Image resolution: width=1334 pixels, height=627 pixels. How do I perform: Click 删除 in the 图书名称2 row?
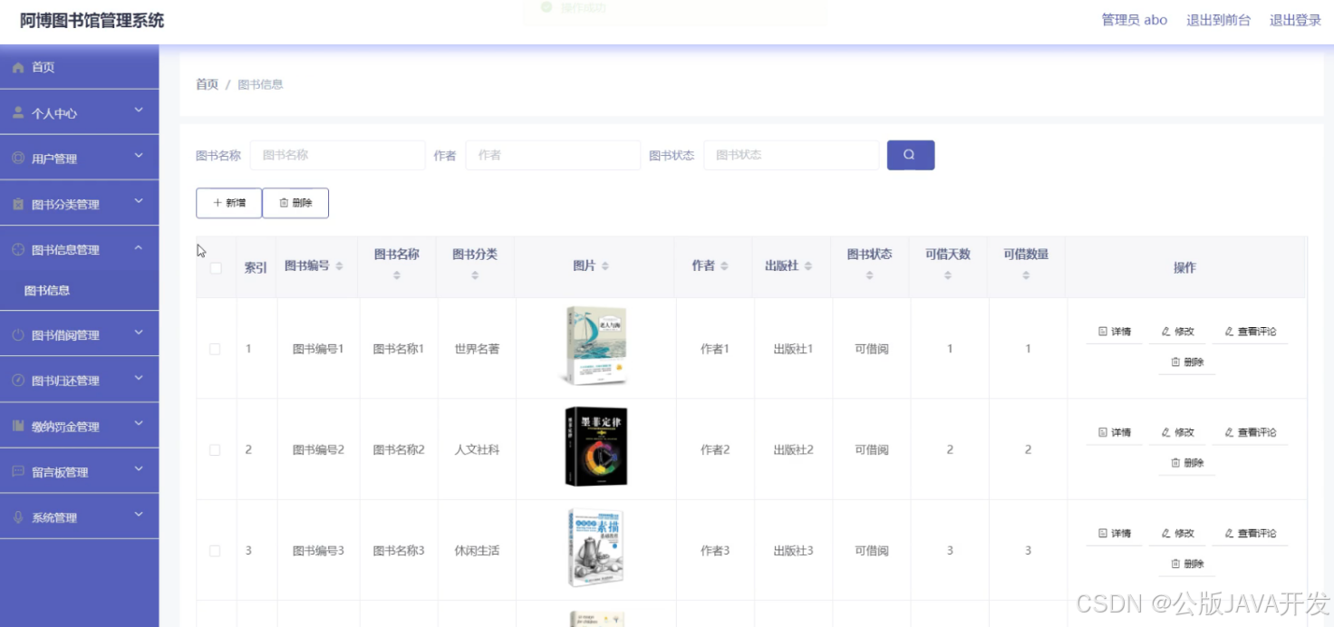[x=1187, y=463]
